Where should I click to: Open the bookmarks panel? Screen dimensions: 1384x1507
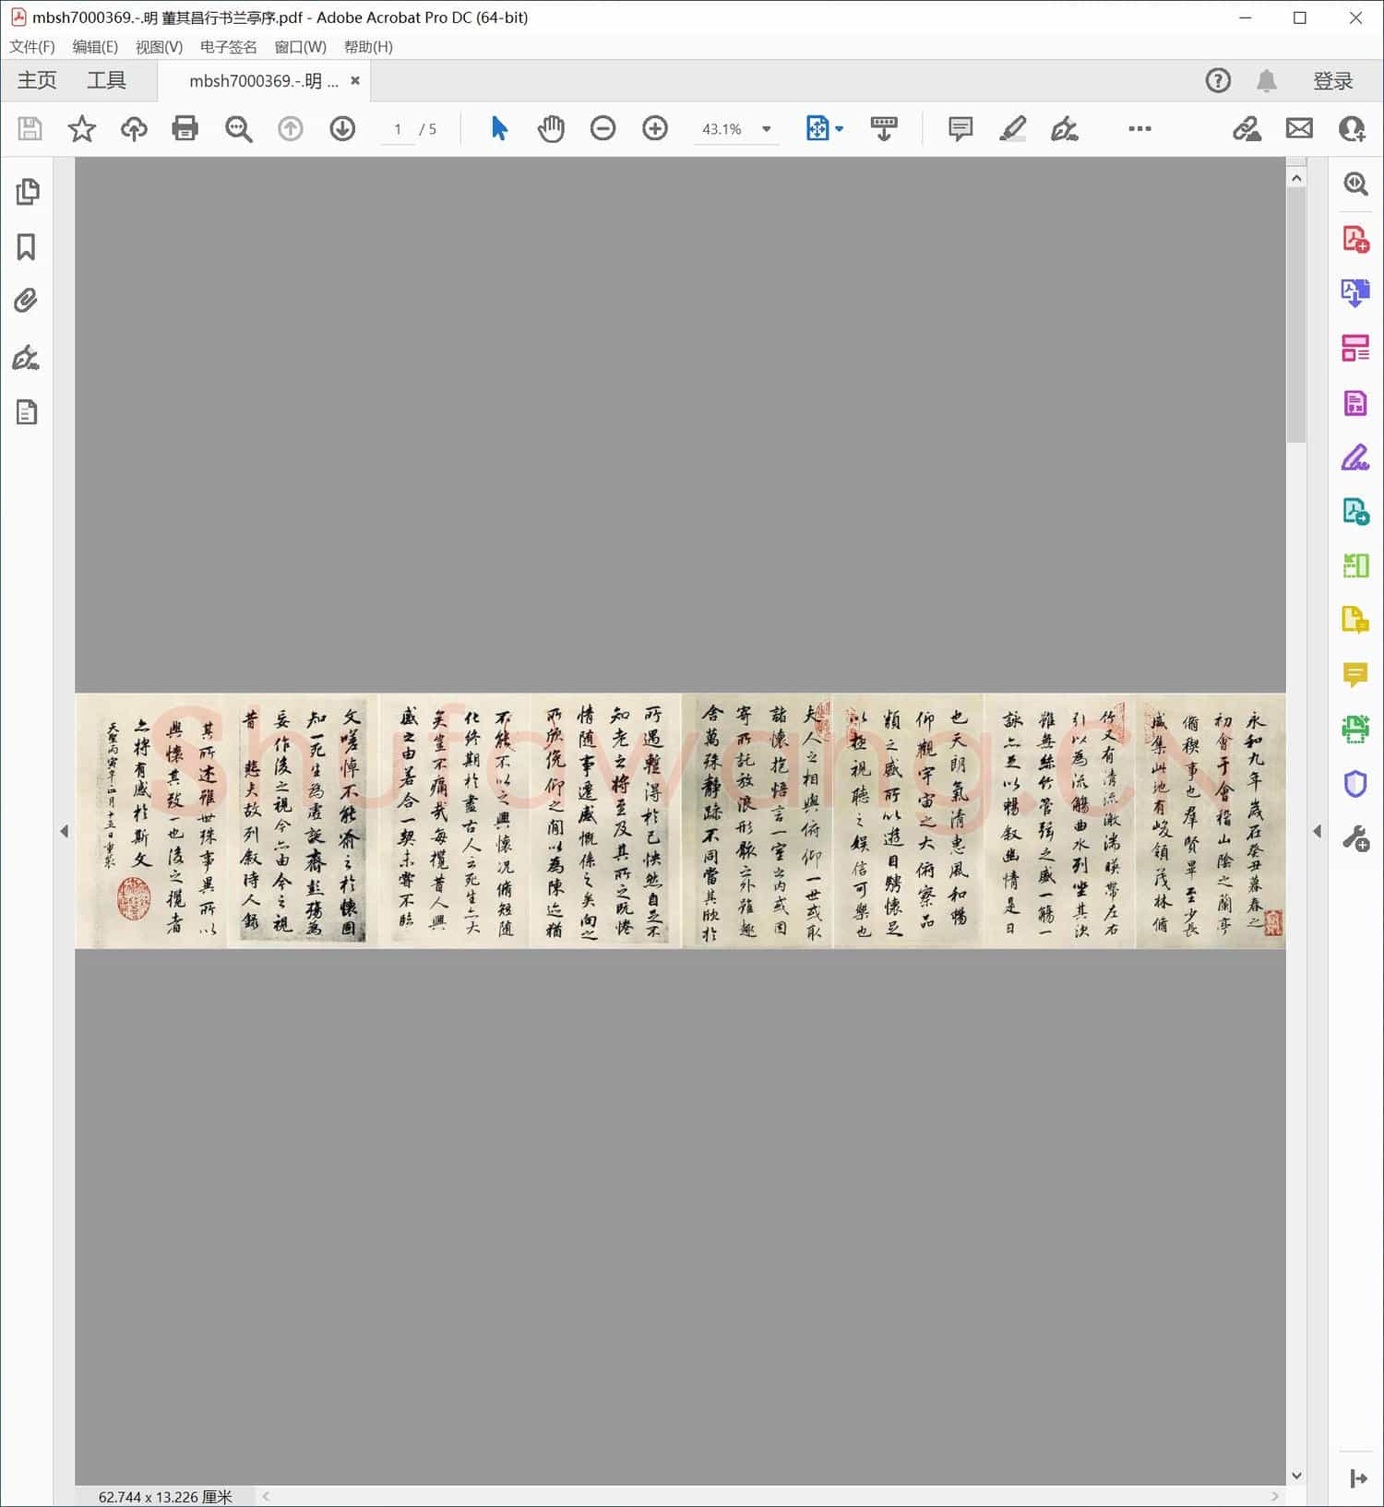tap(26, 247)
